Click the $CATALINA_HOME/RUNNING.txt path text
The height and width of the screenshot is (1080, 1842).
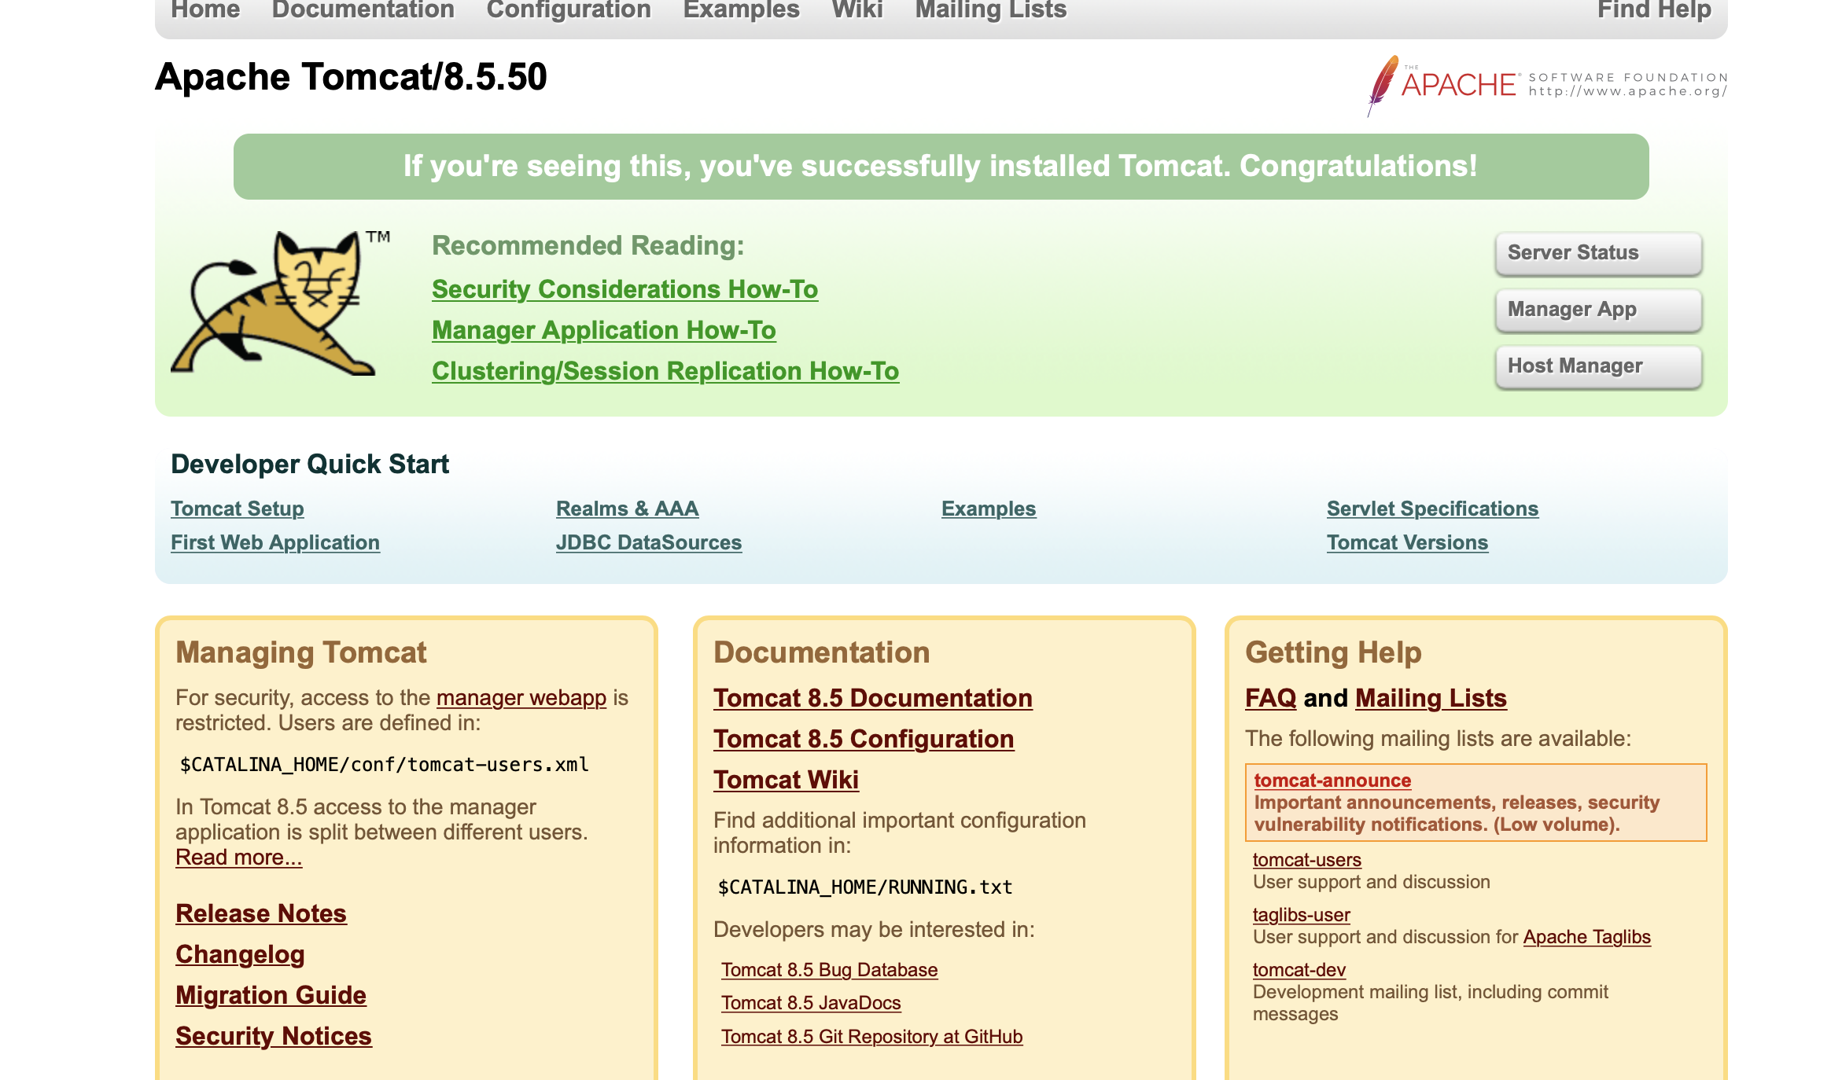(864, 887)
